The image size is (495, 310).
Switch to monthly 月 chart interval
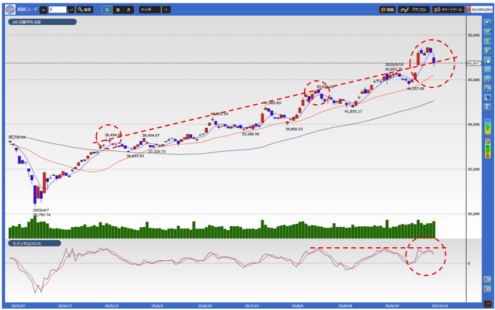tap(128, 9)
